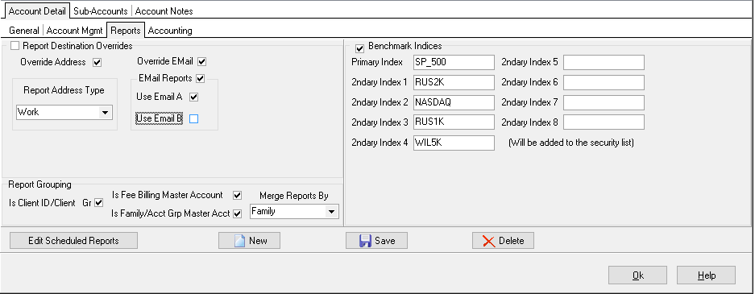This screenshot has height=294, width=755.
Task: Check Use Email B checkbox
Action: [x=193, y=119]
